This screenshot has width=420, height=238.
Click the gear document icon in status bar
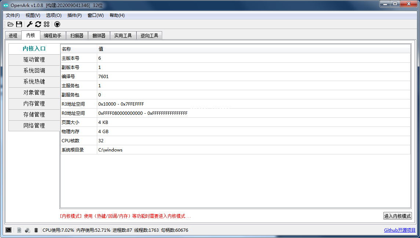pos(19,230)
